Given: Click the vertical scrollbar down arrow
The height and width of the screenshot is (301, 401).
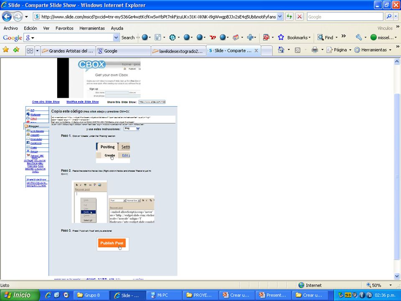Looking at the screenshot, I should (x=397, y=276).
